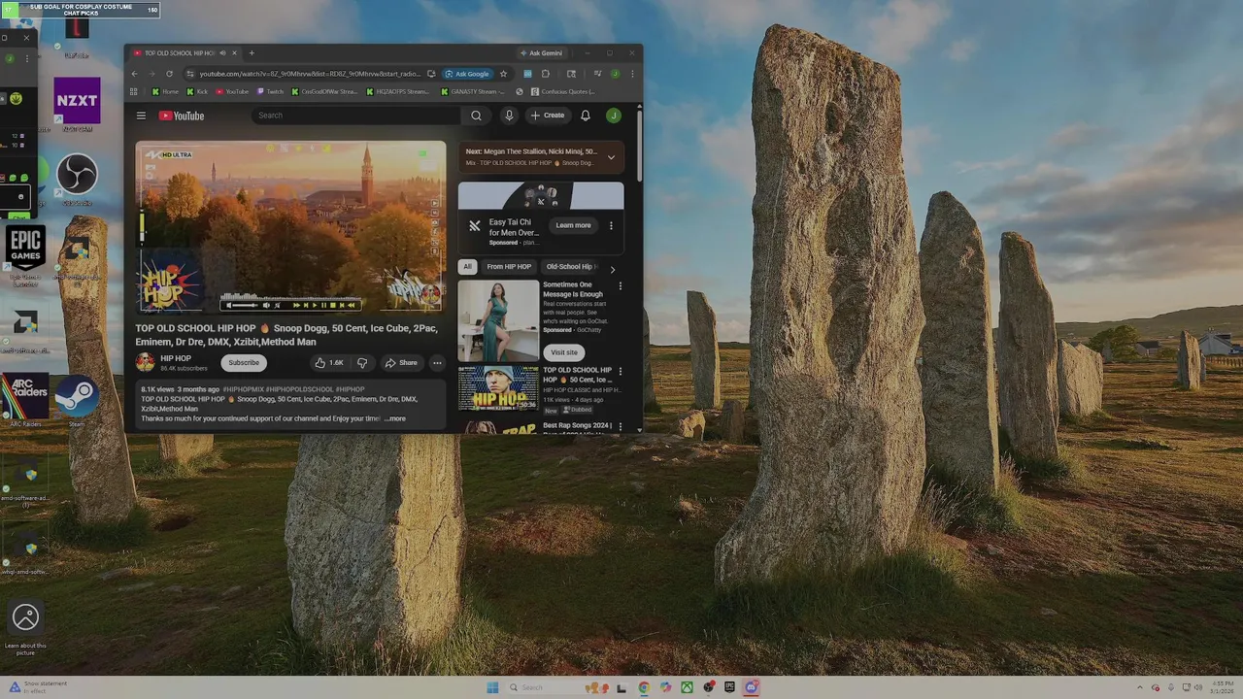Select the From HIP HOP chip
Screen dimensions: 1243x699
pyautogui.click(x=509, y=267)
